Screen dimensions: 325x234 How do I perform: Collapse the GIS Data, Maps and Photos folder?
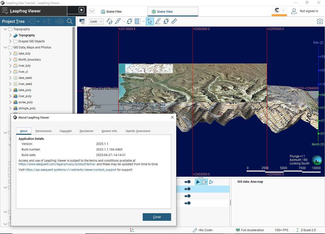5,47
